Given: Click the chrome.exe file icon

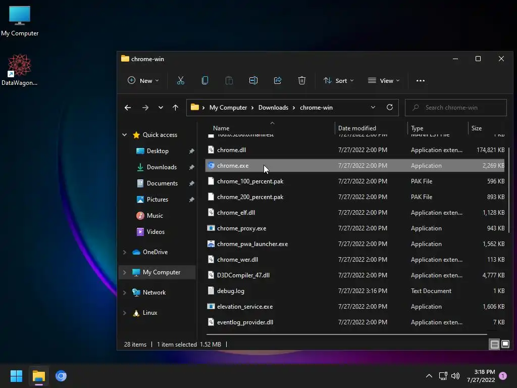Looking at the screenshot, I should 211,166.
